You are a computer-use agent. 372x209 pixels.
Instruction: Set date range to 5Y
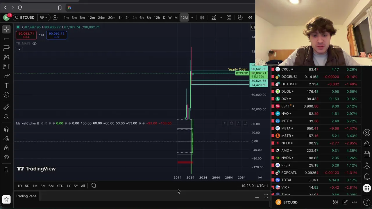coord(76,186)
